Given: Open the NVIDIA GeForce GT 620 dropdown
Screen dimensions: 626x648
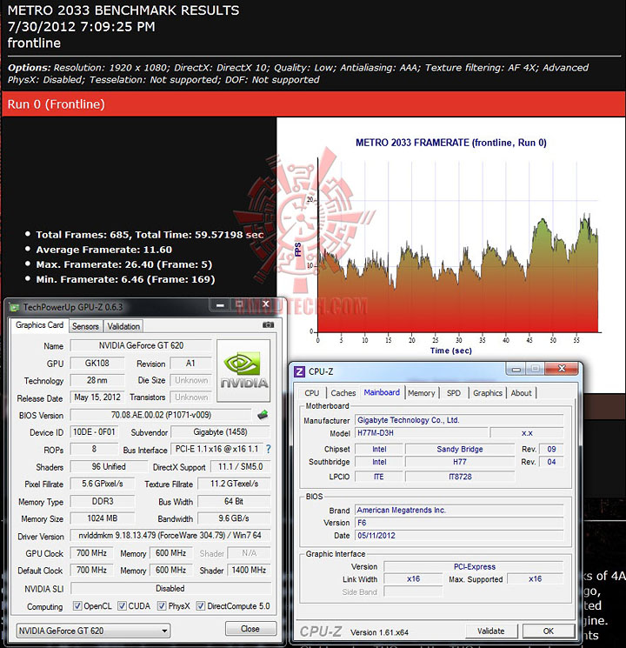Looking at the screenshot, I should tap(93, 631).
